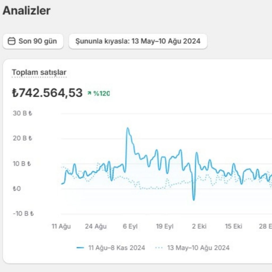The height and width of the screenshot is (272, 272).
Task: Open the Toplam satışlar report link
Action: [x=39, y=72]
